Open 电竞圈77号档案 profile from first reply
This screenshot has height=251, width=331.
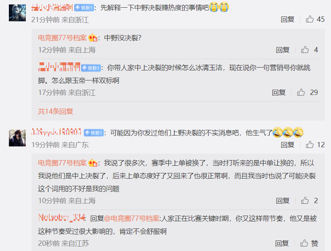pos(62,38)
